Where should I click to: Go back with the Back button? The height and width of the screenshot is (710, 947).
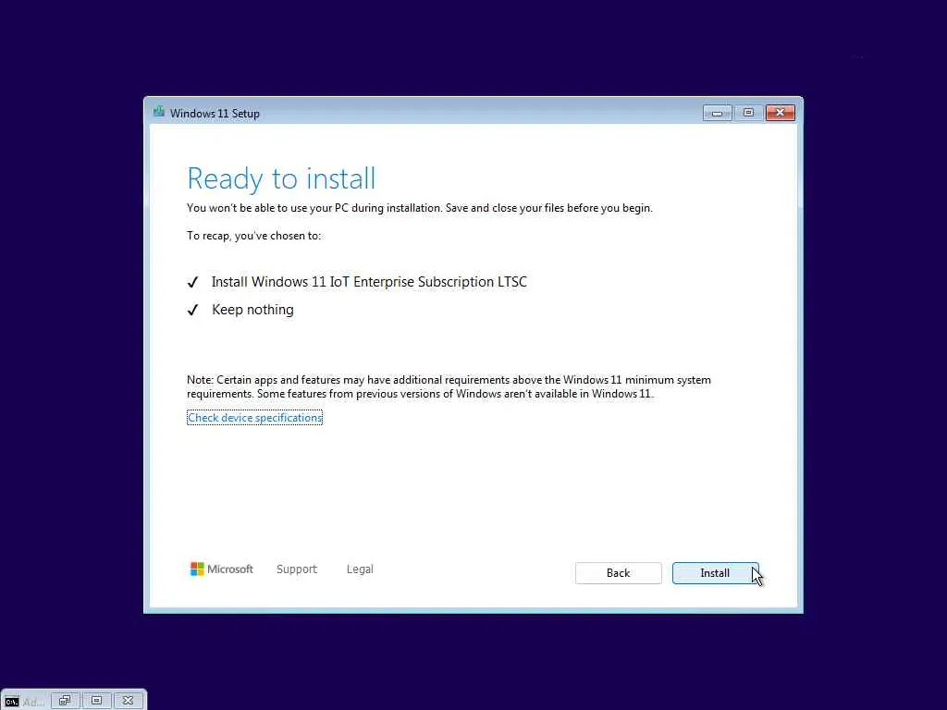click(x=618, y=573)
